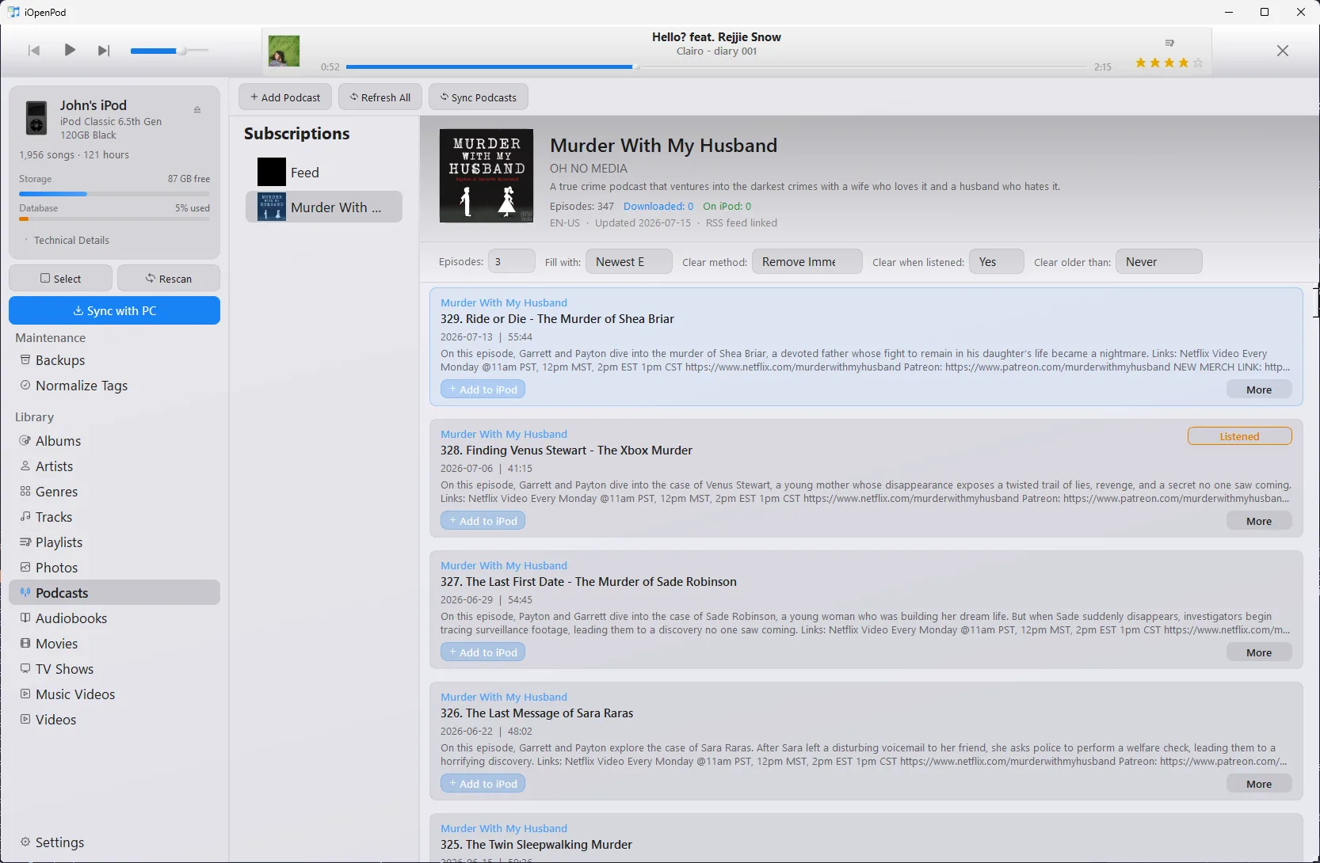
Task: Click More on episode 328 Venus Stewart
Action: [1259, 521]
